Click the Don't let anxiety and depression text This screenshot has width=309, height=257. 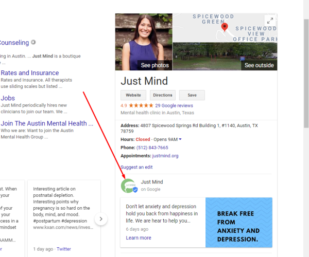pos(162,213)
